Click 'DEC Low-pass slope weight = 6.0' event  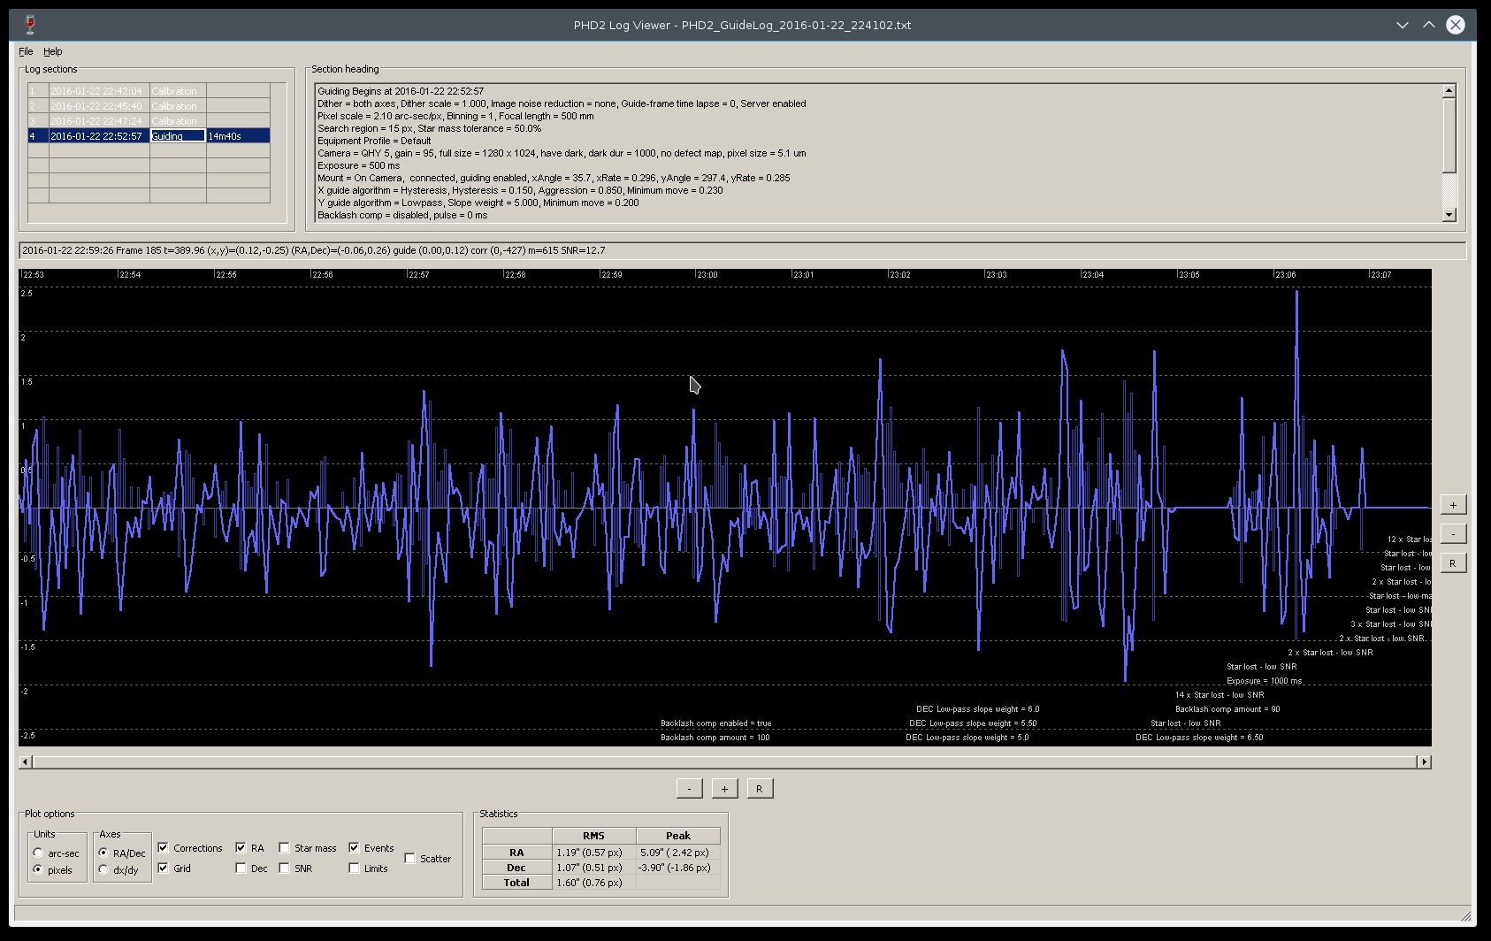977,709
